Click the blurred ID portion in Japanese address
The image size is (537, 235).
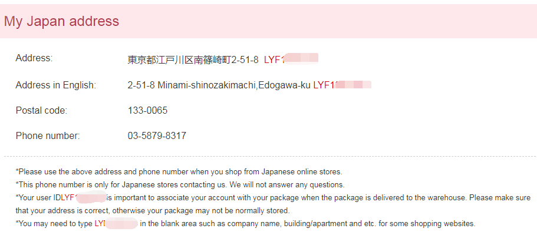tap(301, 59)
